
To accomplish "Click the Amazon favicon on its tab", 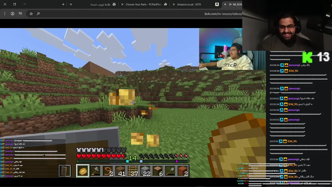I will tap(217, 4).
